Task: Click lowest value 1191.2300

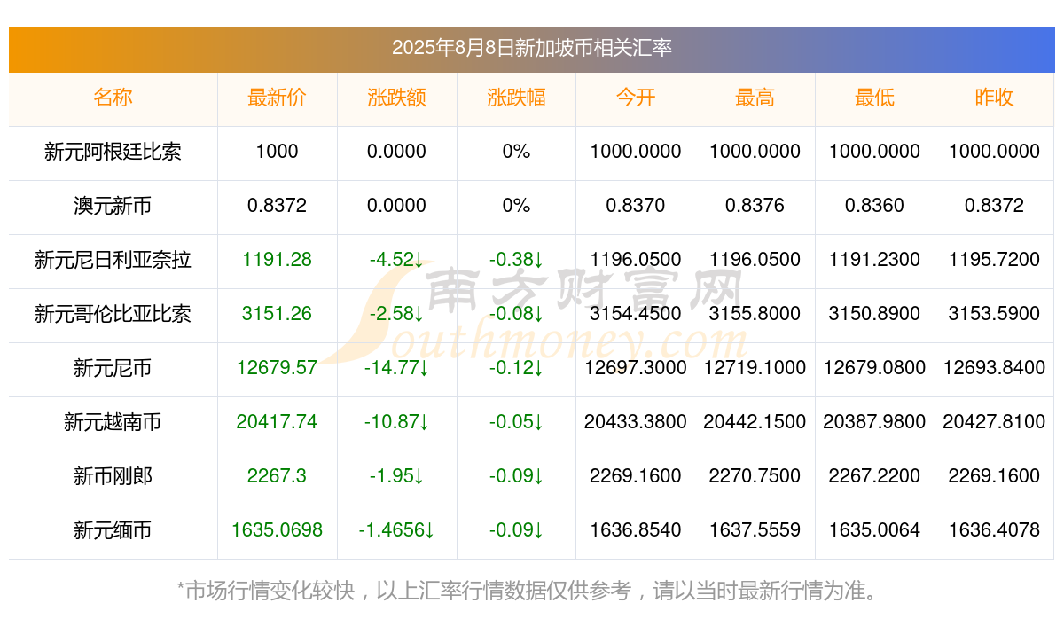Action: click(874, 260)
